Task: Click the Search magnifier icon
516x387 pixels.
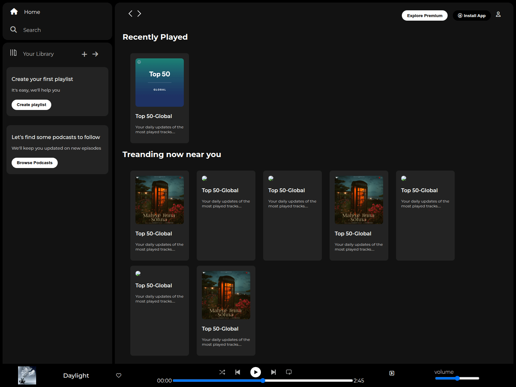Action: [x=14, y=30]
